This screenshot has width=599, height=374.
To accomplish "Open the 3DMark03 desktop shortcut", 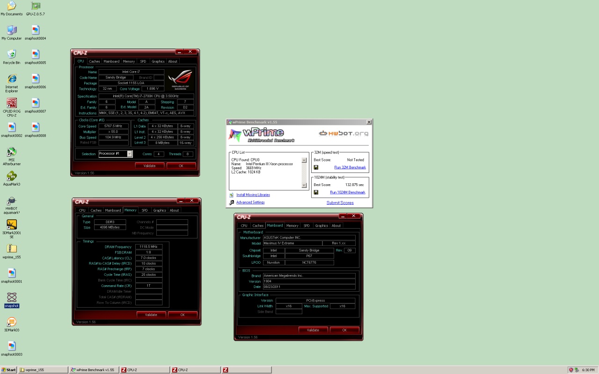I will 12,322.
